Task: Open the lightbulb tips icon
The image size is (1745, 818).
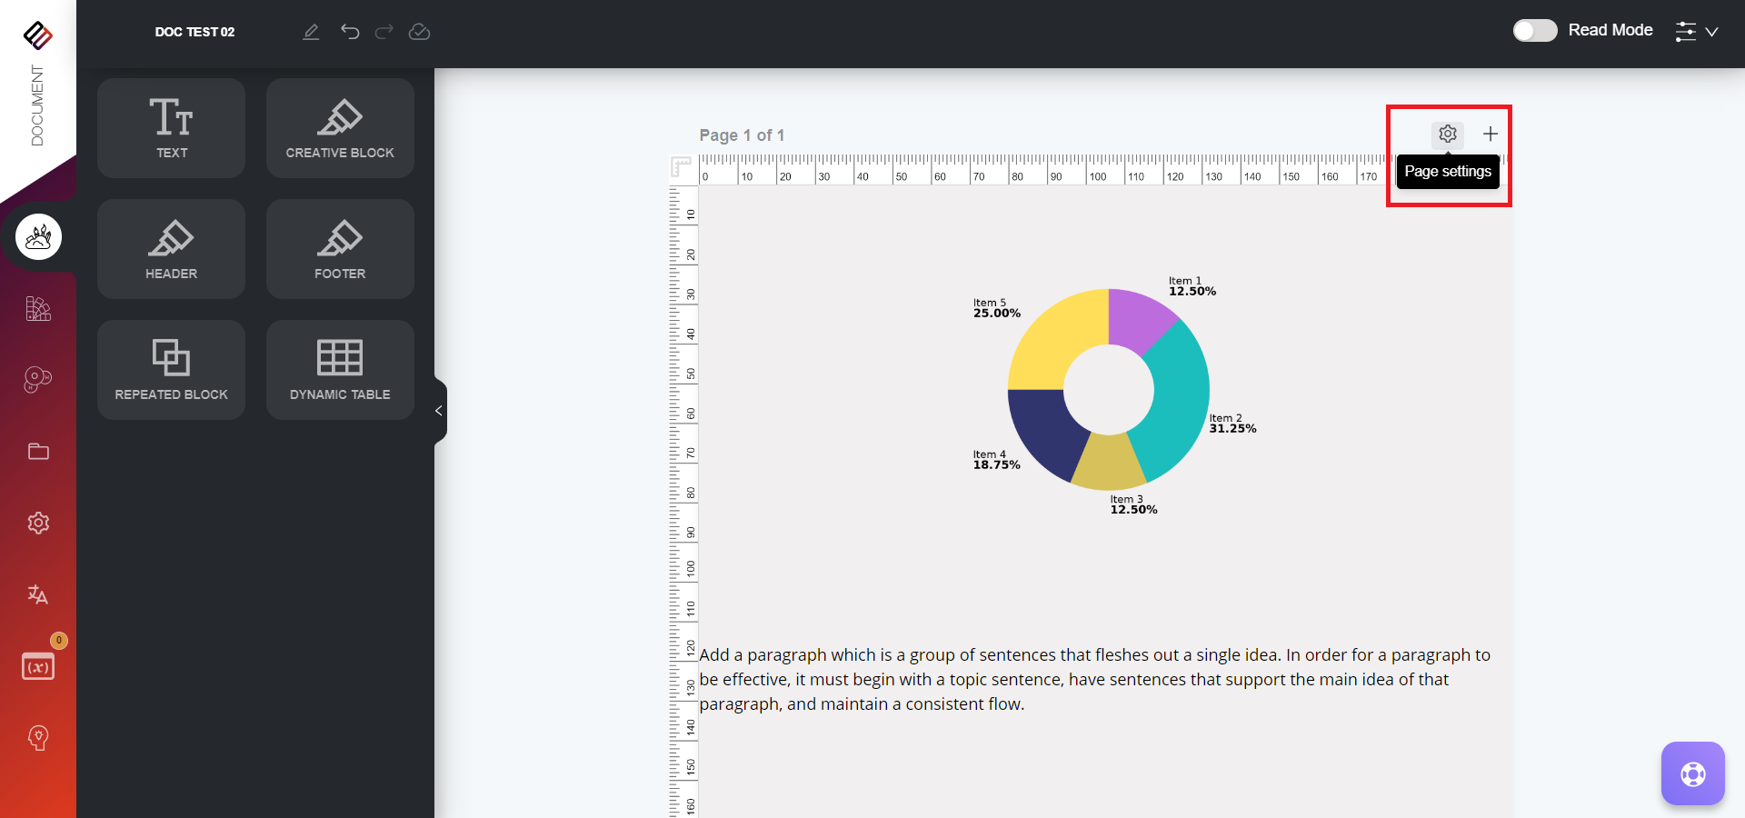Action: click(x=38, y=737)
